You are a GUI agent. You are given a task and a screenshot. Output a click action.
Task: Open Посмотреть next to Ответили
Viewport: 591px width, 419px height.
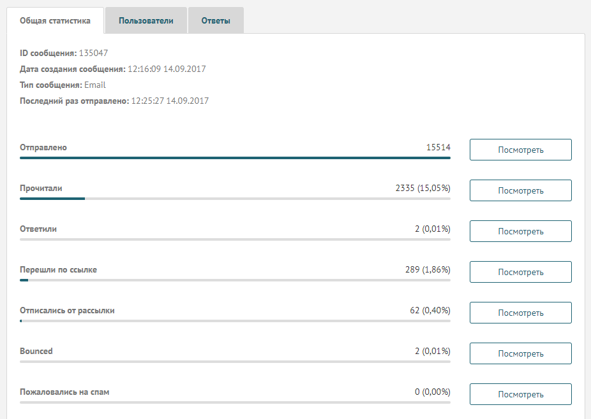[521, 231]
